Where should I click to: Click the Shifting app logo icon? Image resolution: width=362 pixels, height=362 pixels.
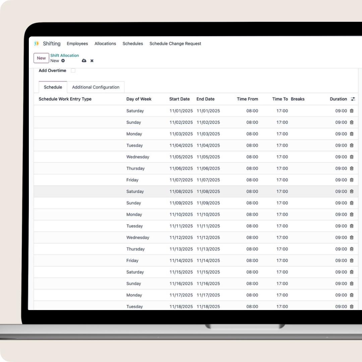coord(37,44)
